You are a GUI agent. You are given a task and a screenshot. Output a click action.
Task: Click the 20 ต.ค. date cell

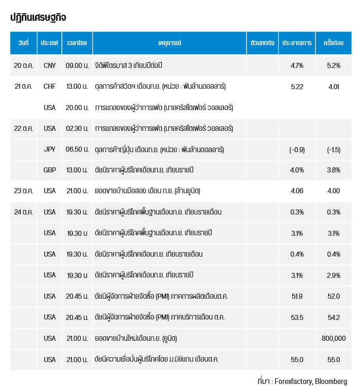[23, 65]
